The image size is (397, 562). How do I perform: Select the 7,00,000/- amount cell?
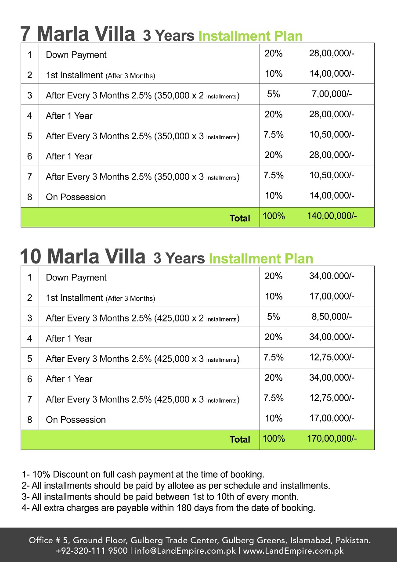(x=332, y=94)
